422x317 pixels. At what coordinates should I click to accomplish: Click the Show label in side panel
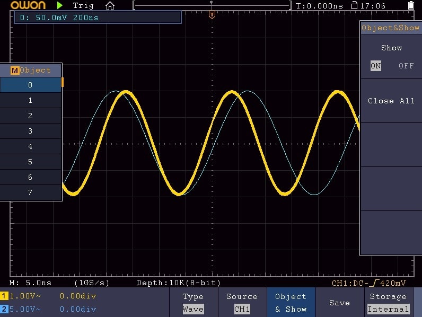pos(391,48)
